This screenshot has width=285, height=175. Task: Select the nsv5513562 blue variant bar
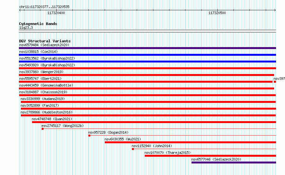coord(147,62)
